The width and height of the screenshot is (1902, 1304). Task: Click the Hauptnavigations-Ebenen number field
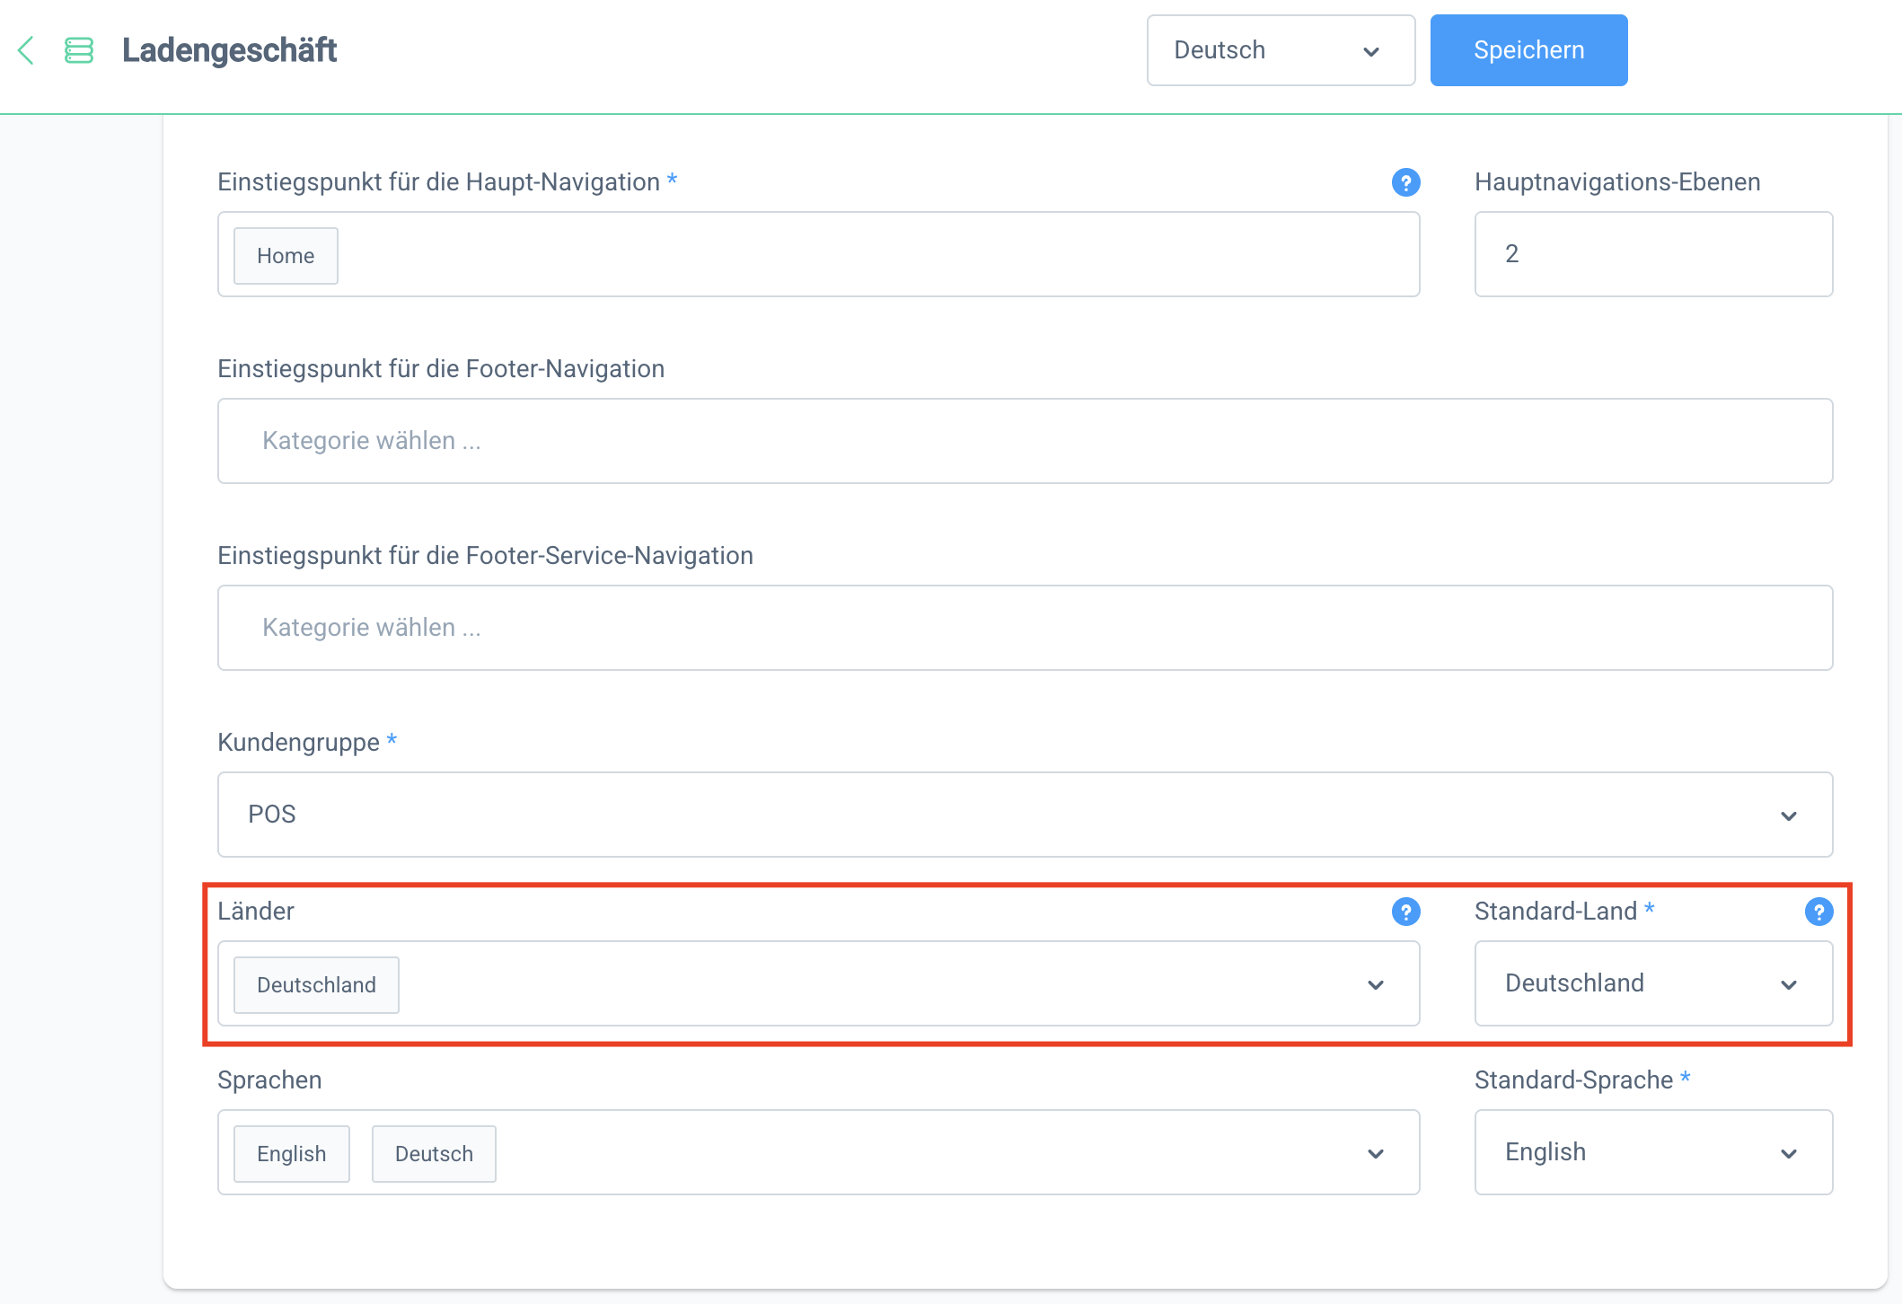coord(1652,254)
